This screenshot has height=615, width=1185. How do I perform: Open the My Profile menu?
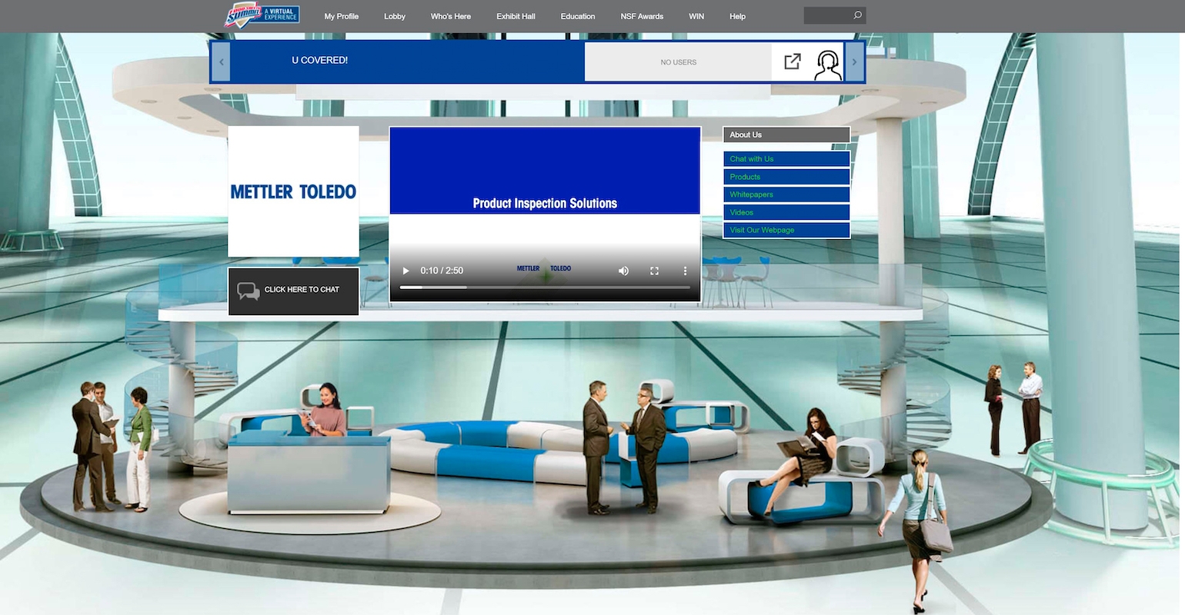click(x=341, y=16)
